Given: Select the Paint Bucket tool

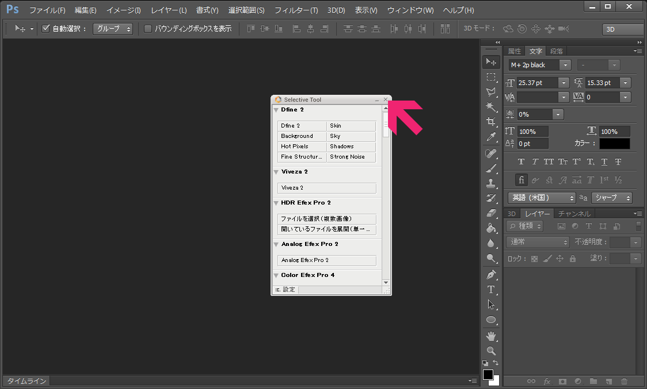Looking at the screenshot, I should 490,228.
